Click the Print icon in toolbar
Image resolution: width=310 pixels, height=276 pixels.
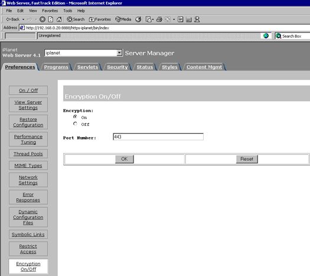coord(159,19)
